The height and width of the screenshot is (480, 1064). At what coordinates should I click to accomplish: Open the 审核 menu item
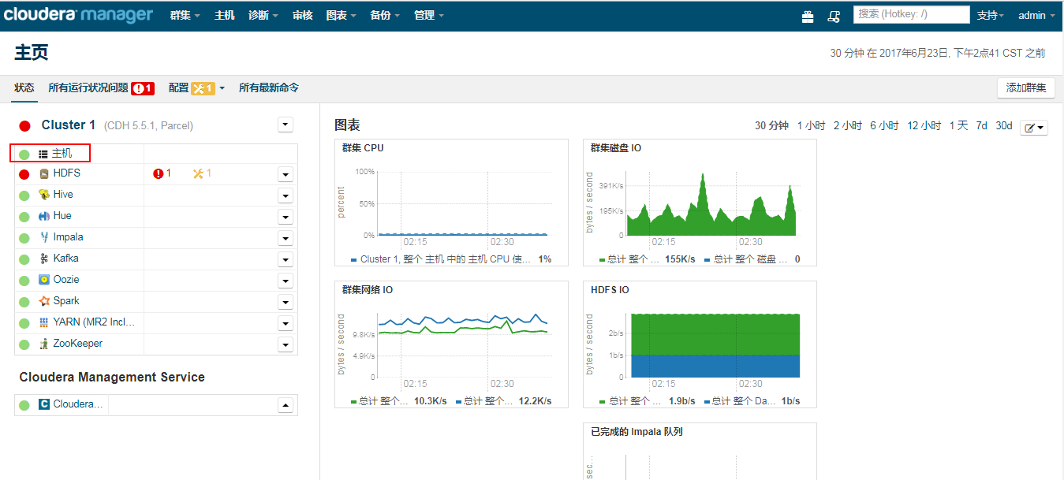click(302, 16)
